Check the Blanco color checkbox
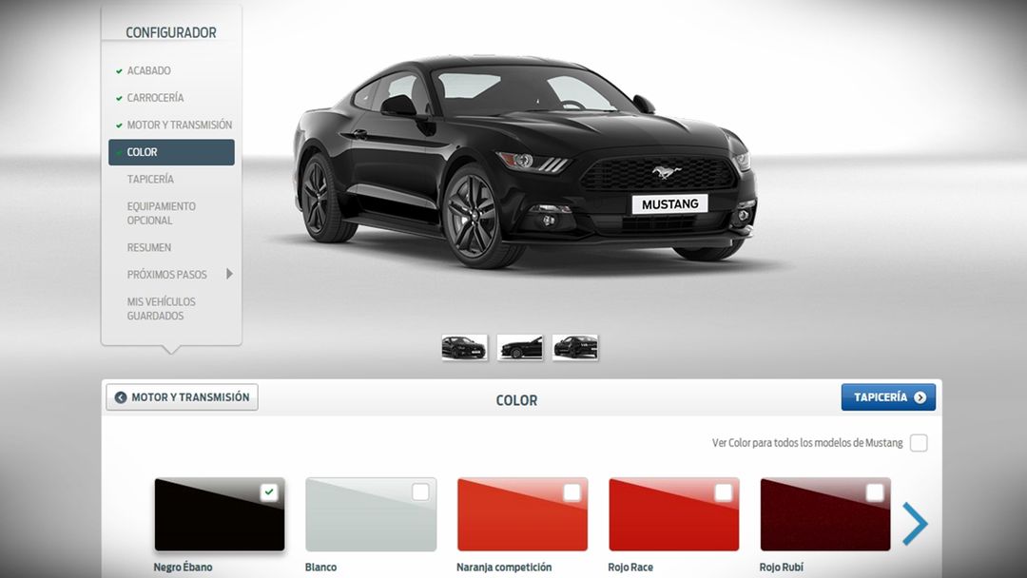 [420, 492]
